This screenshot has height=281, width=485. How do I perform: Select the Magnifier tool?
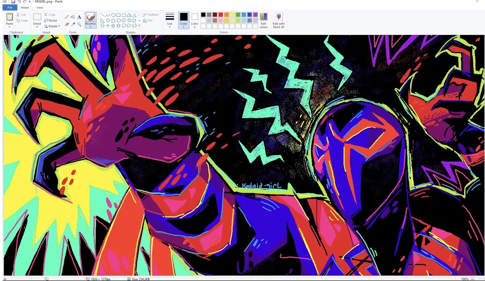[x=79, y=24]
